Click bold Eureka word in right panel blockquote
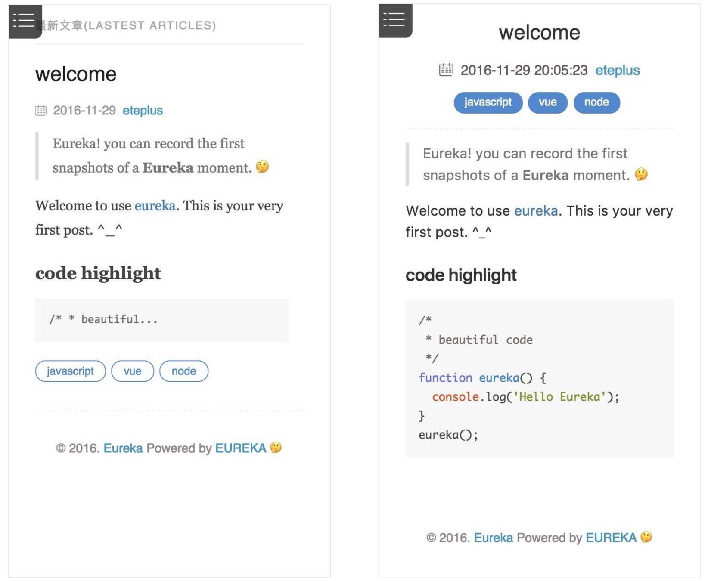This screenshot has width=708, height=581. [546, 175]
